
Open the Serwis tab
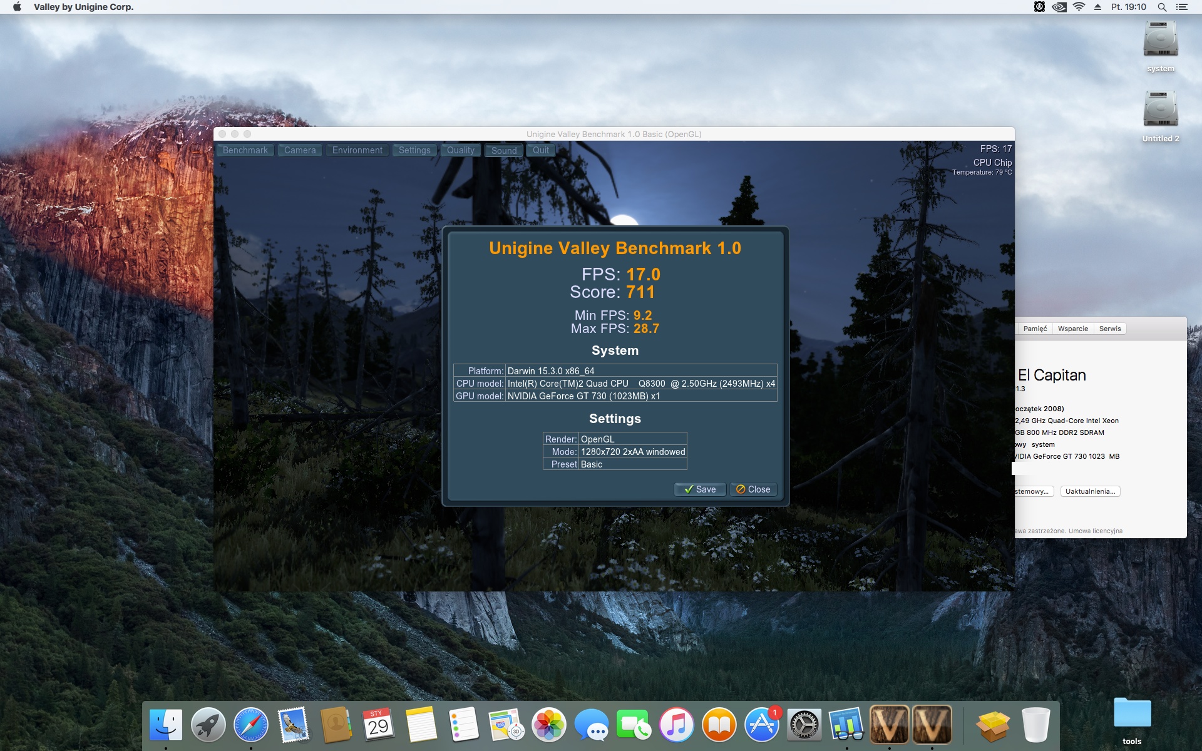click(1109, 329)
